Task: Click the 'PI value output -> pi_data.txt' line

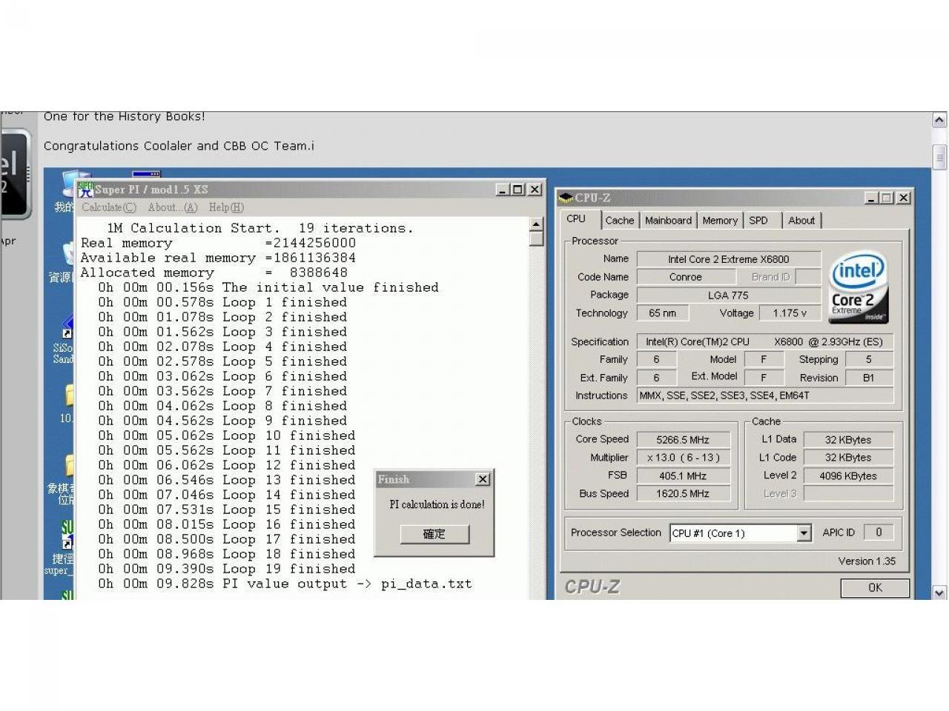Action: (285, 584)
